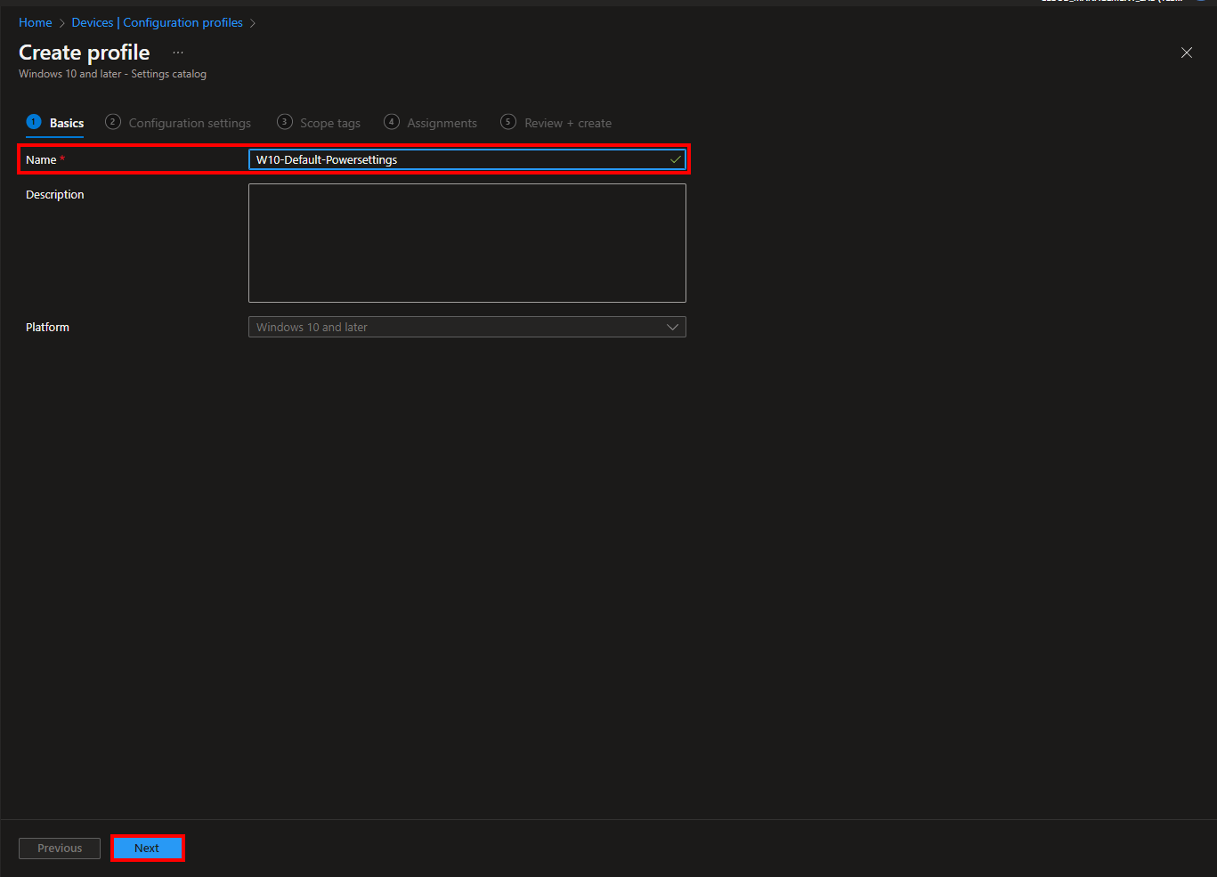
Task: Expand the Platform dropdown
Action: 467,327
